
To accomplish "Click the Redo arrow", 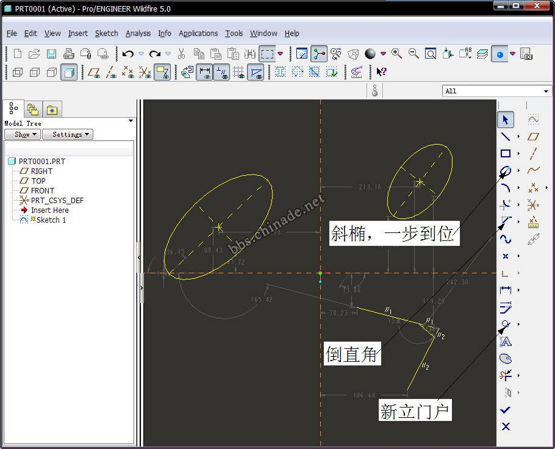I will [x=155, y=54].
